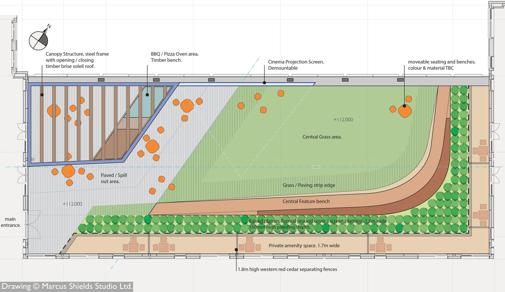Click the teal BBQ / Pizza Oven bench area

coord(148,102)
